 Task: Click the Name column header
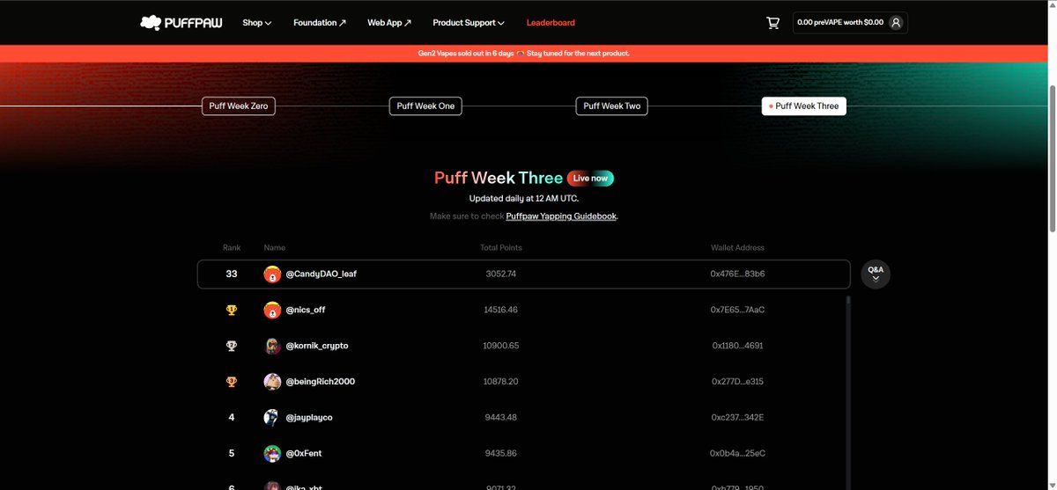[275, 248]
